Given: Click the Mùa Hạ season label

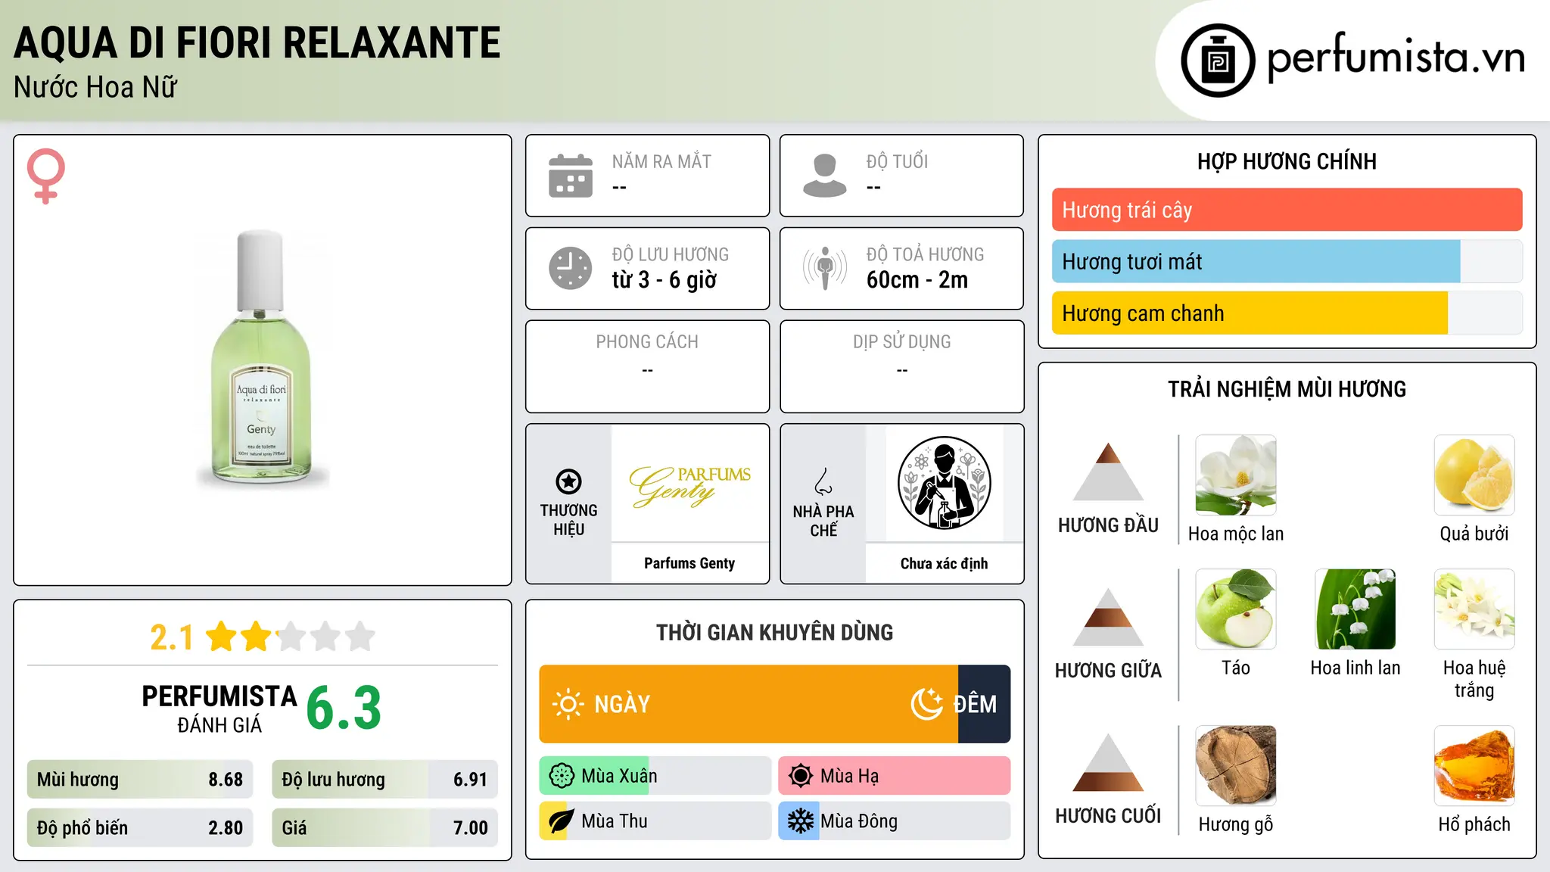Looking at the screenshot, I should coord(849,776).
